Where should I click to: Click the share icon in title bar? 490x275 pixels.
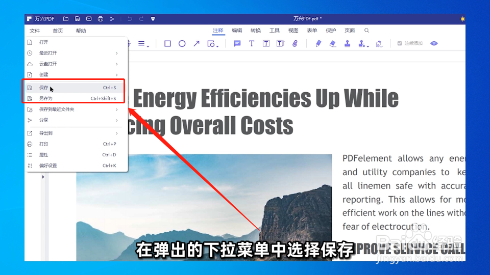(x=112, y=19)
